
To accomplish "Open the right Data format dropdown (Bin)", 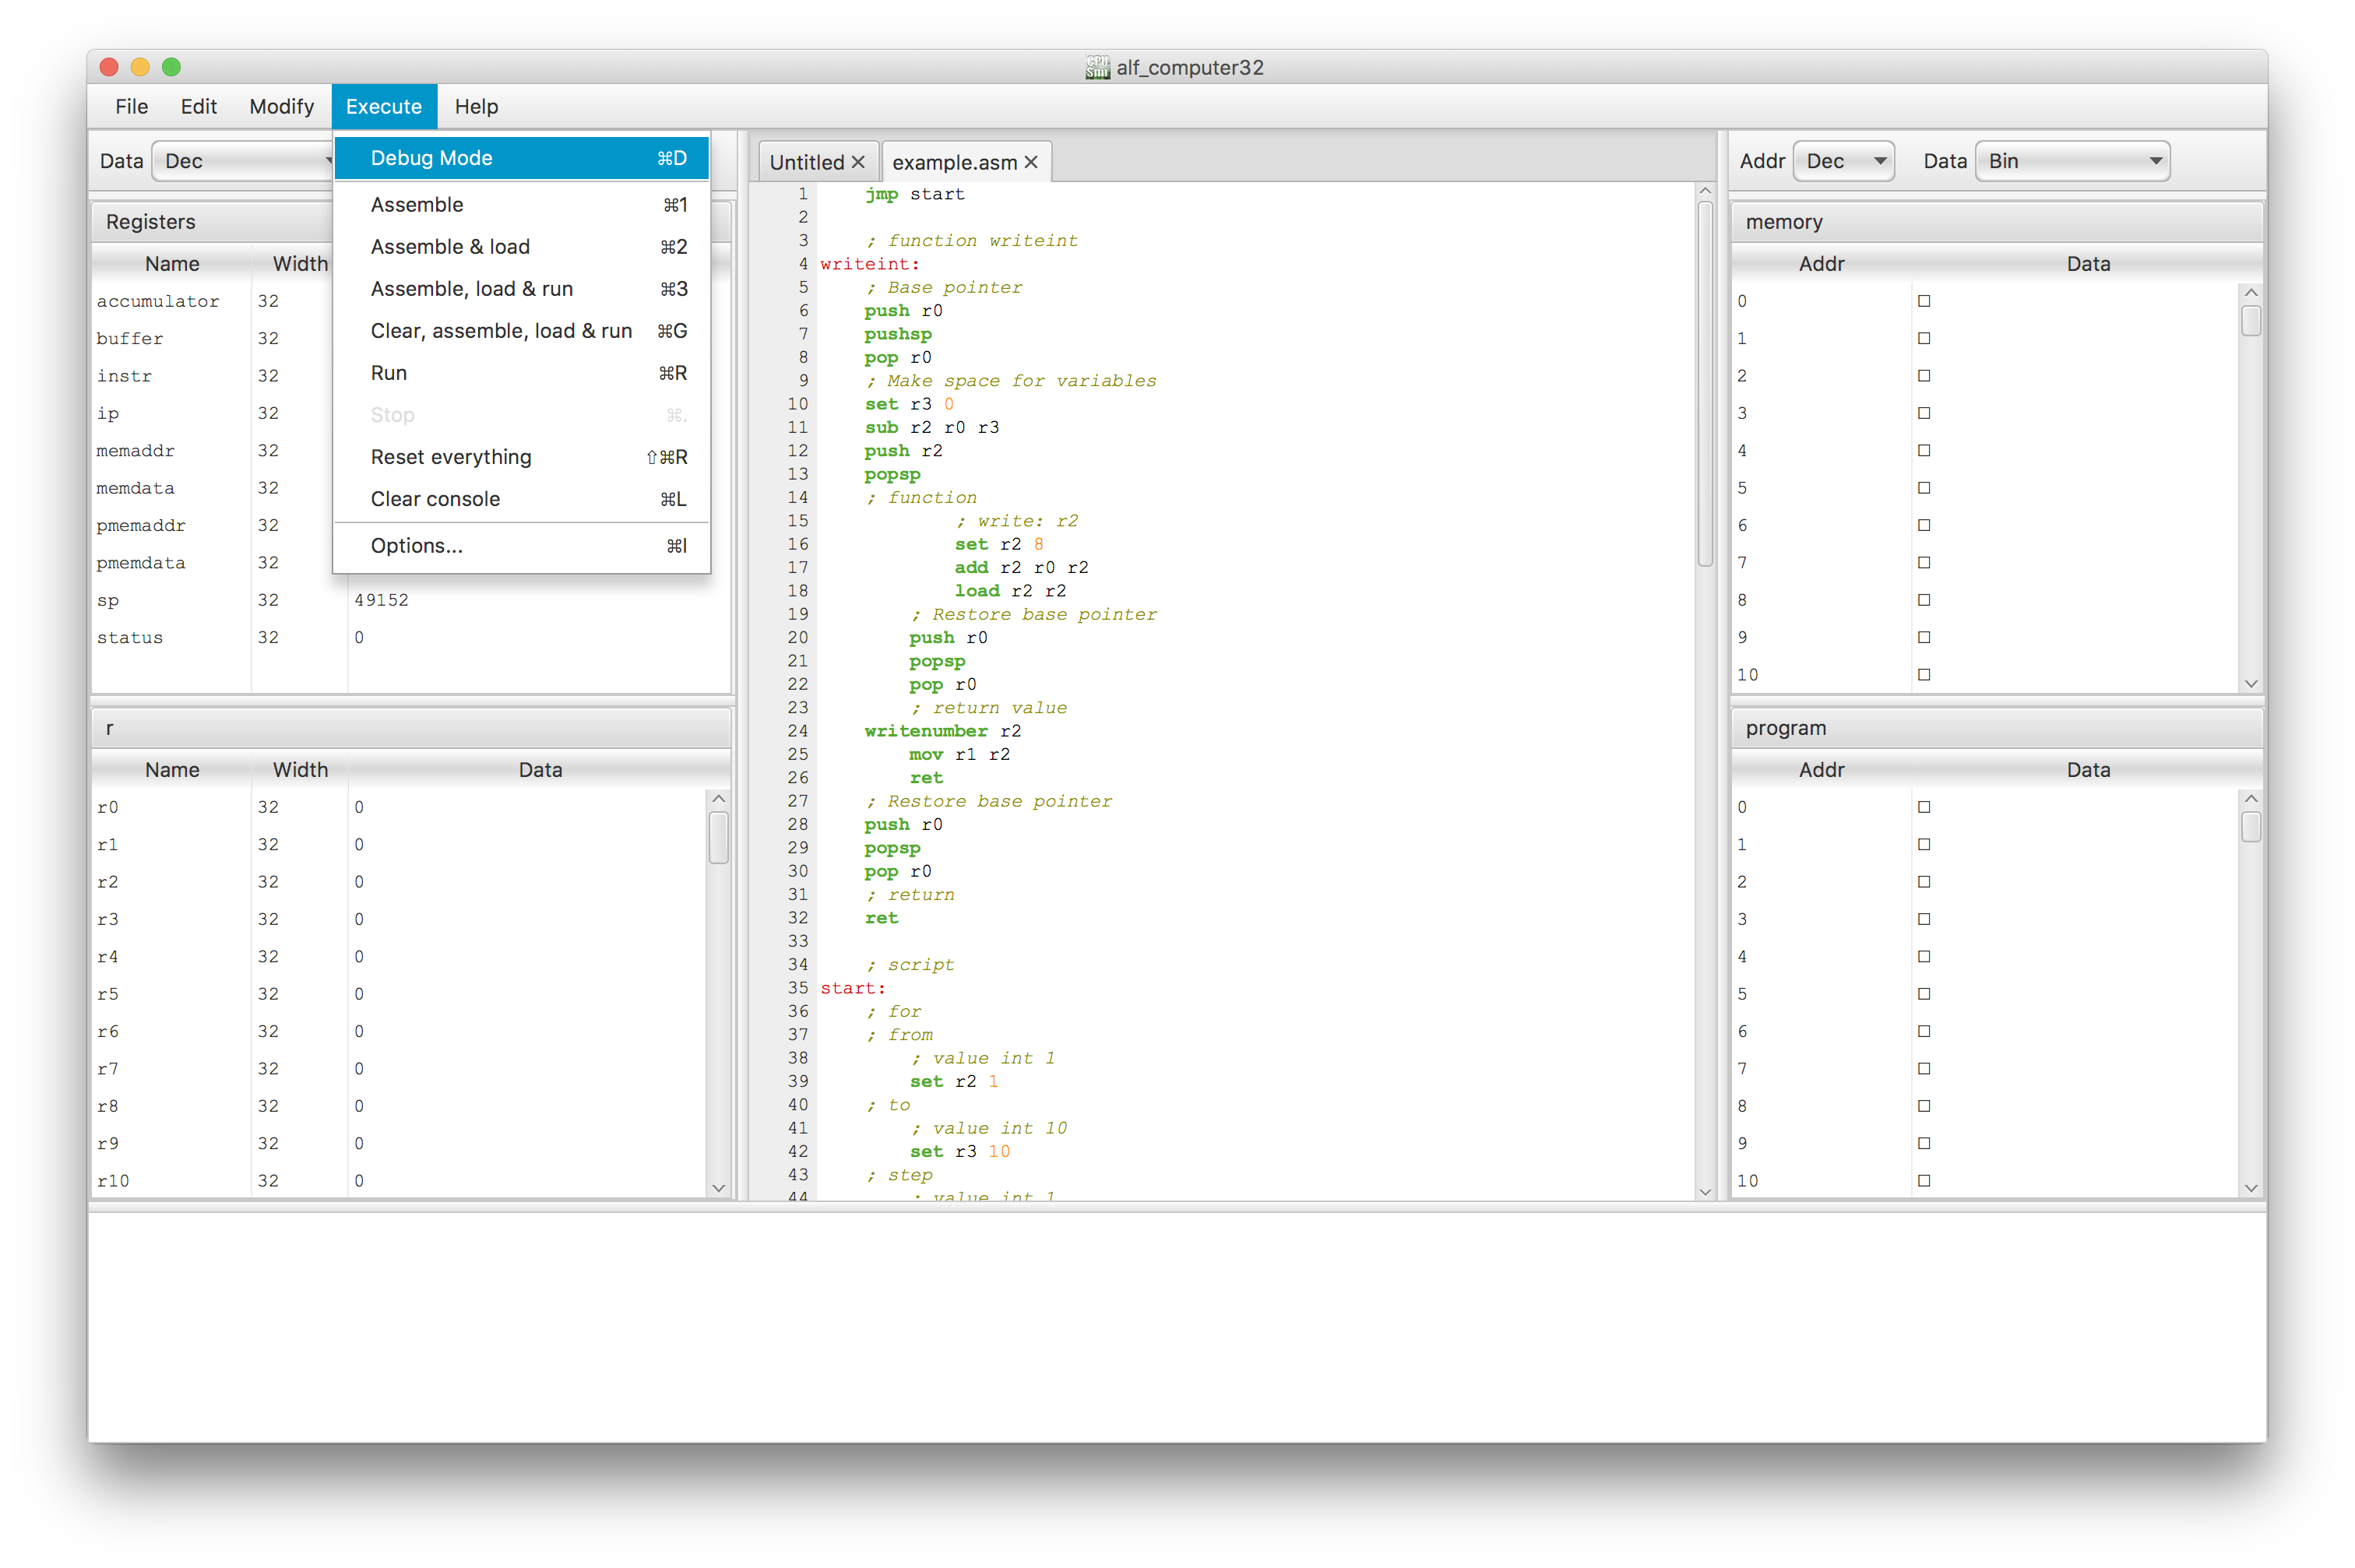I will pos(2072,161).
